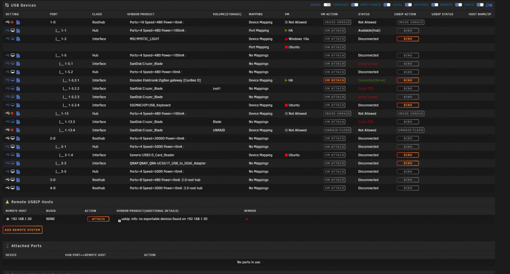Toggle the Ports switch

coord(480,5)
